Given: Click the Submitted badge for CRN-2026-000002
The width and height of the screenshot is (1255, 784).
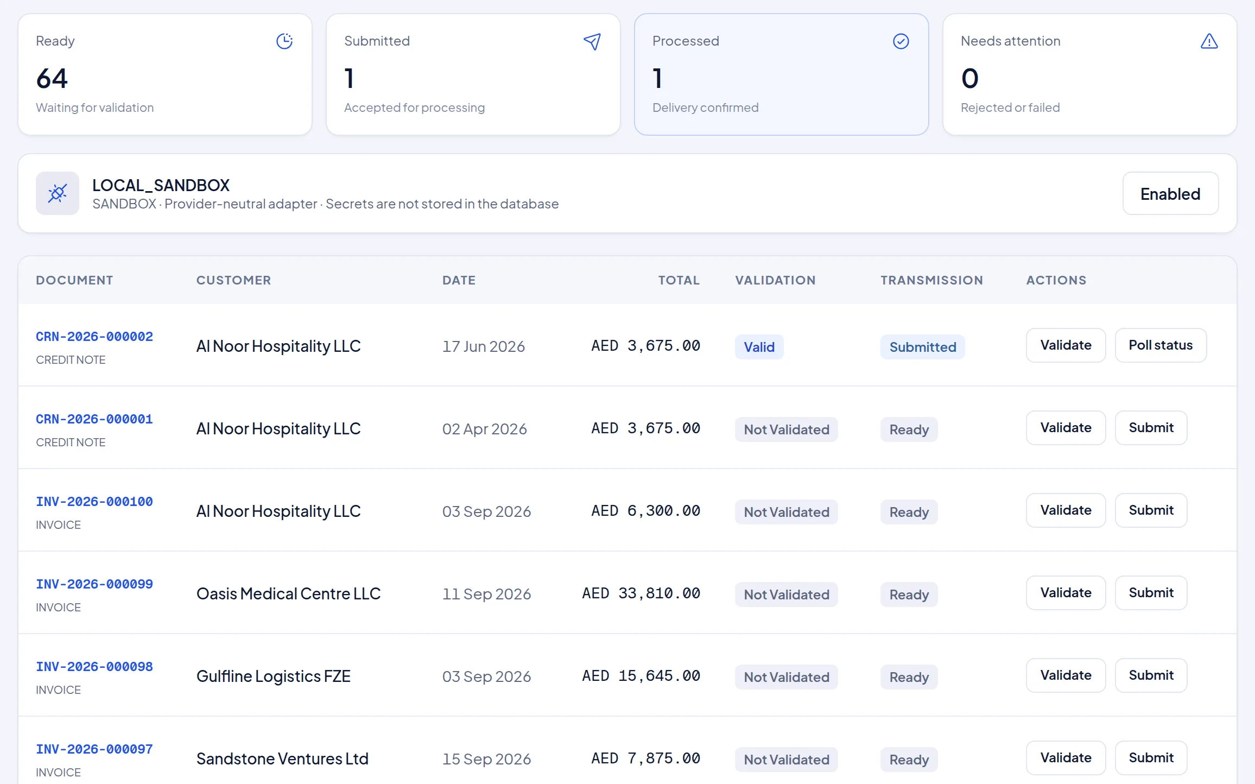Looking at the screenshot, I should [922, 347].
